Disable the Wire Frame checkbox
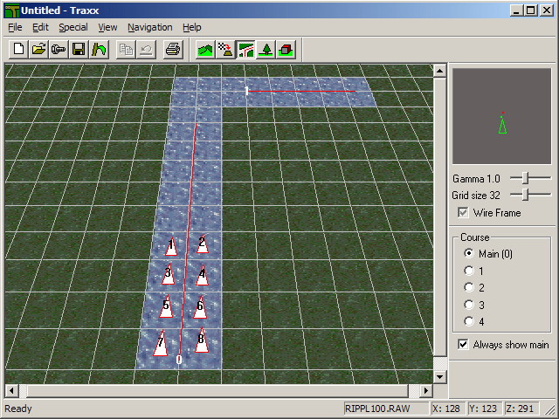Image resolution: width=559 pixels, height=419 pixels. click(x=463, y=213)
